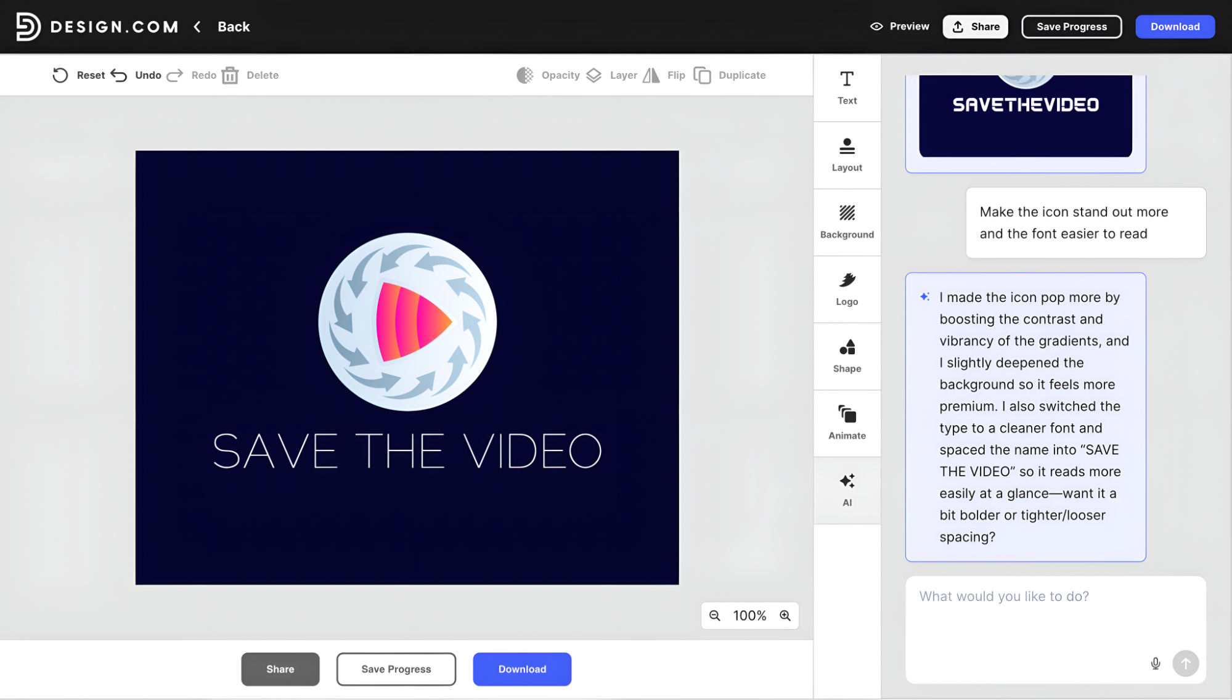
Task: Zoom in on the canvas
Action: 785,616
